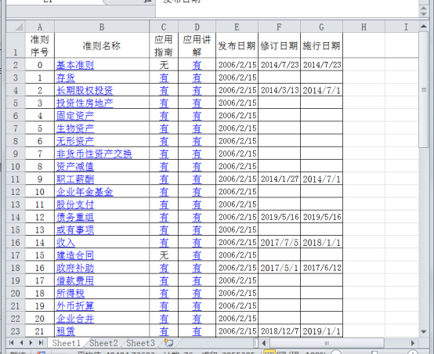Select column B header
This screenshot has width=434, height=354.
point(102,27)
